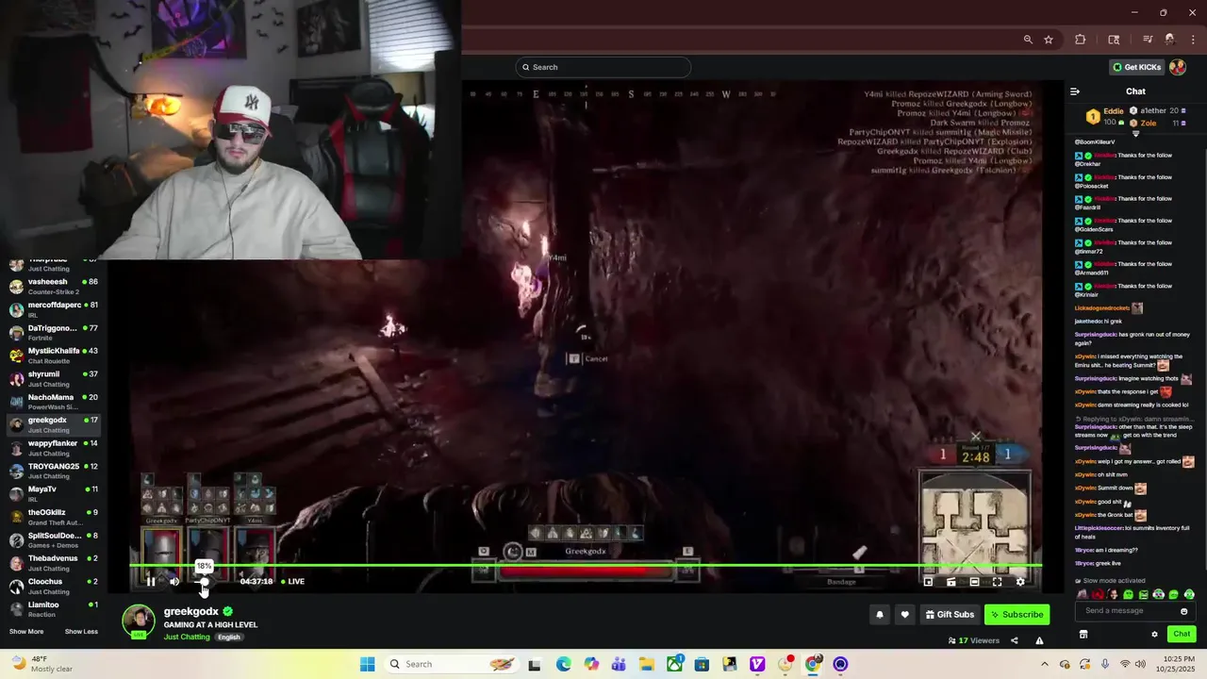Collapse chat with the arrow icon
The width and height of the screenshot is (1207, 679).
coord(1074,91)
